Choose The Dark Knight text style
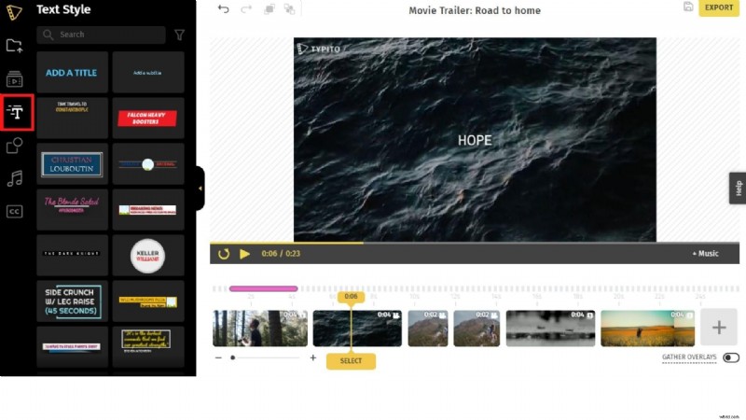Viewport: 746px width, 420px height. coord(73,255)
